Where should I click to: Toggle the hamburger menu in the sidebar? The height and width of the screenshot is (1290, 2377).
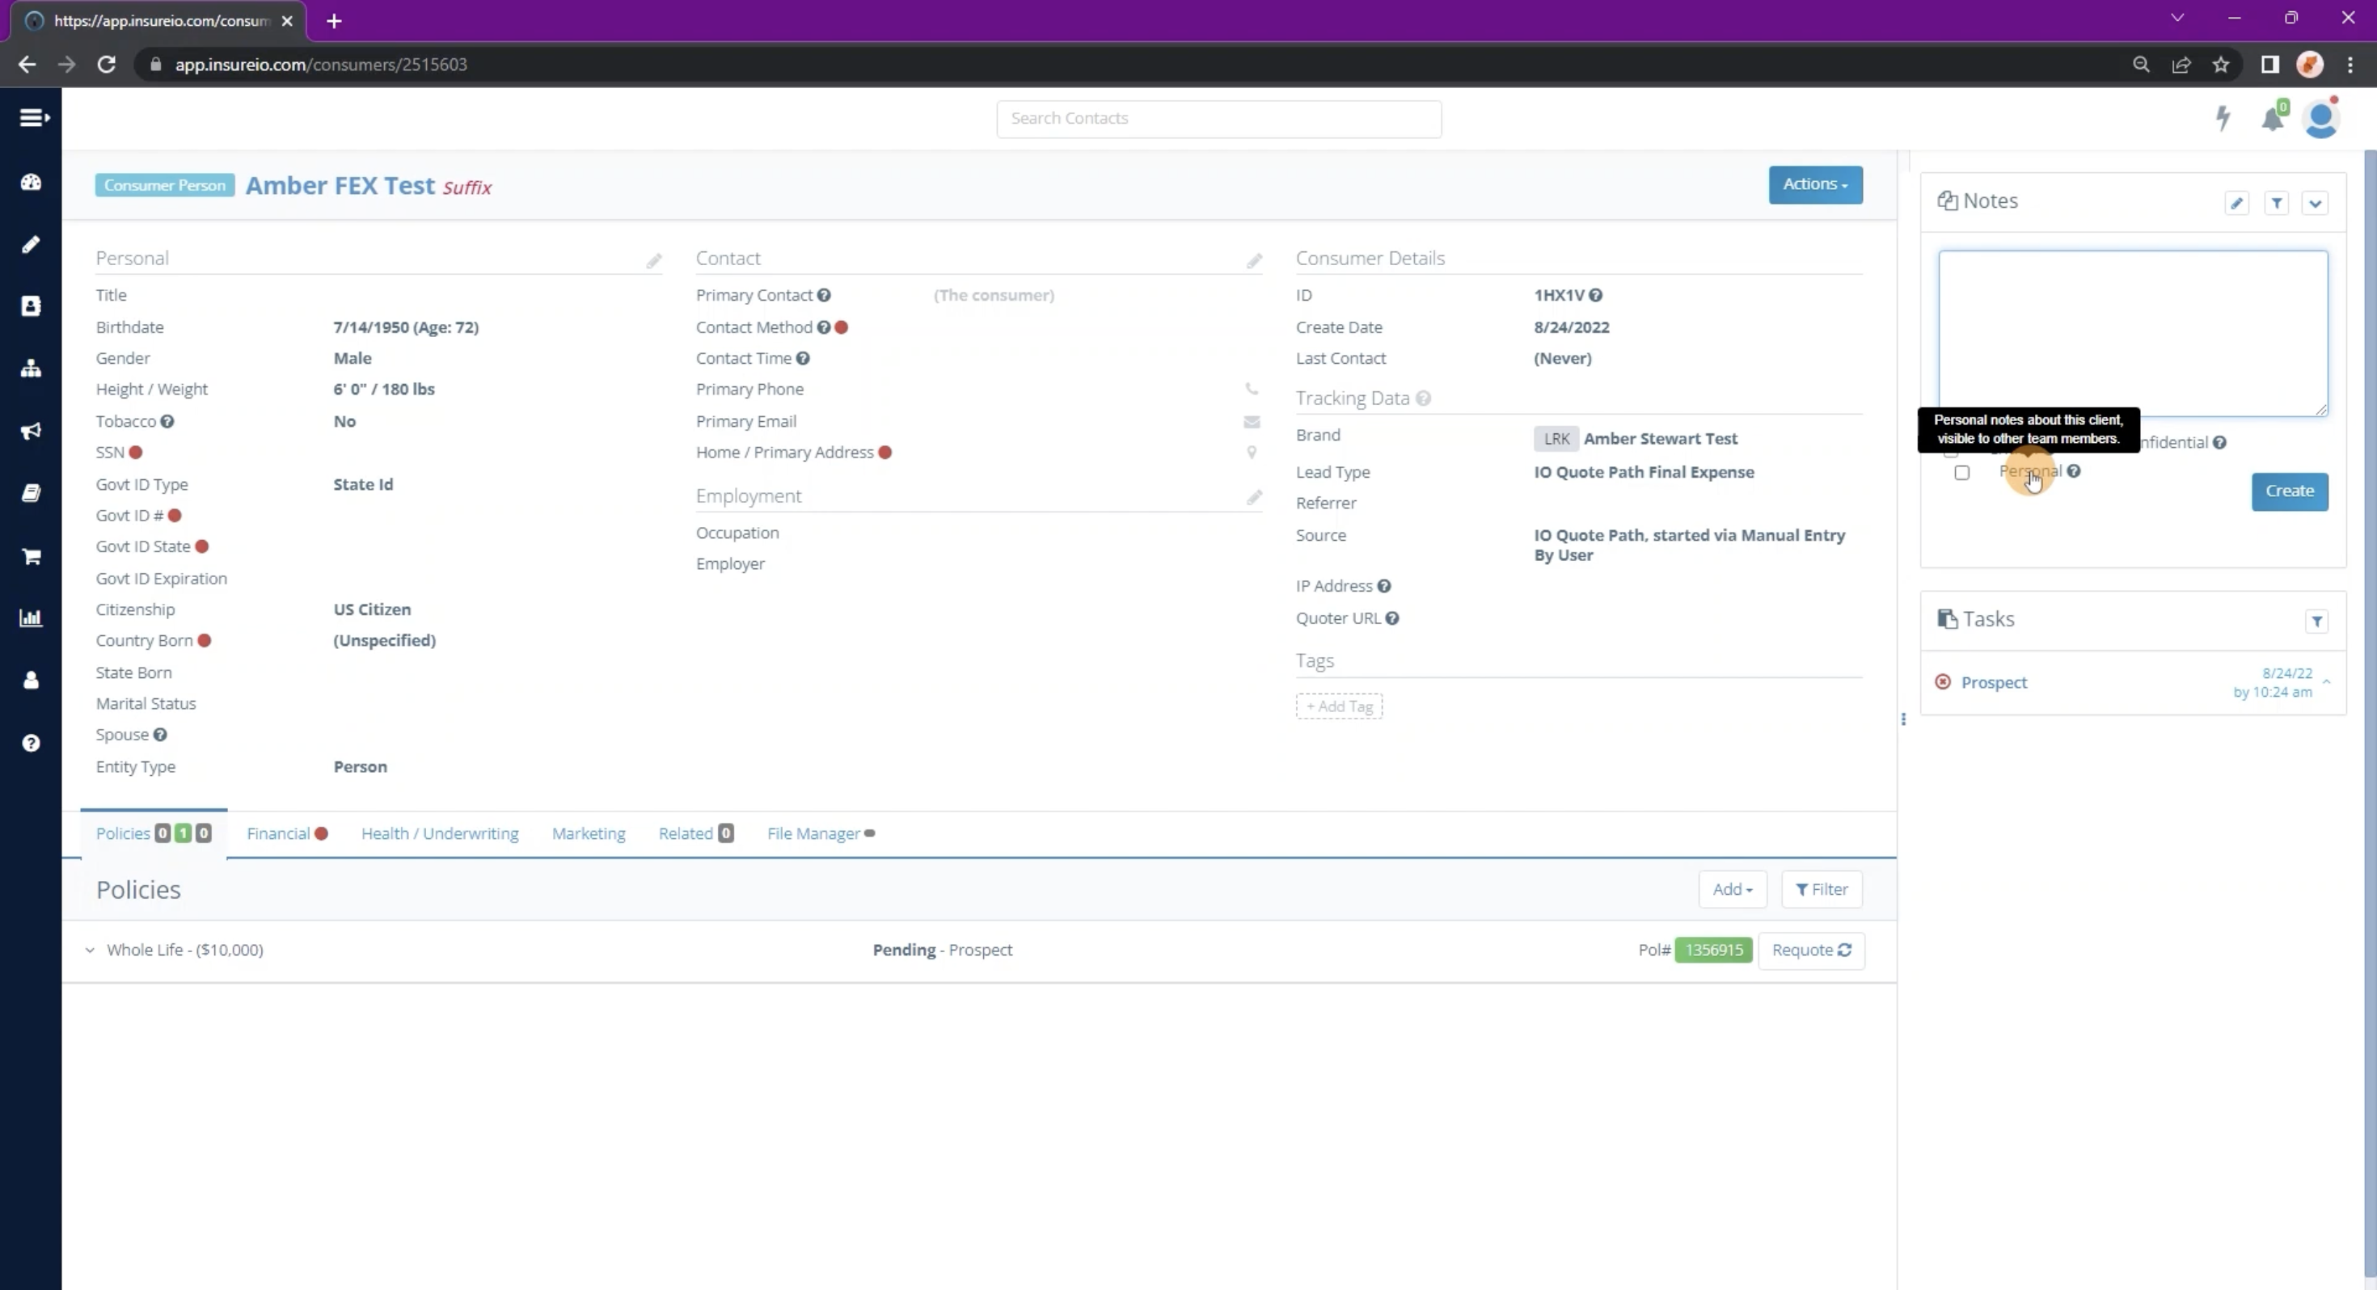coord(33,117)
